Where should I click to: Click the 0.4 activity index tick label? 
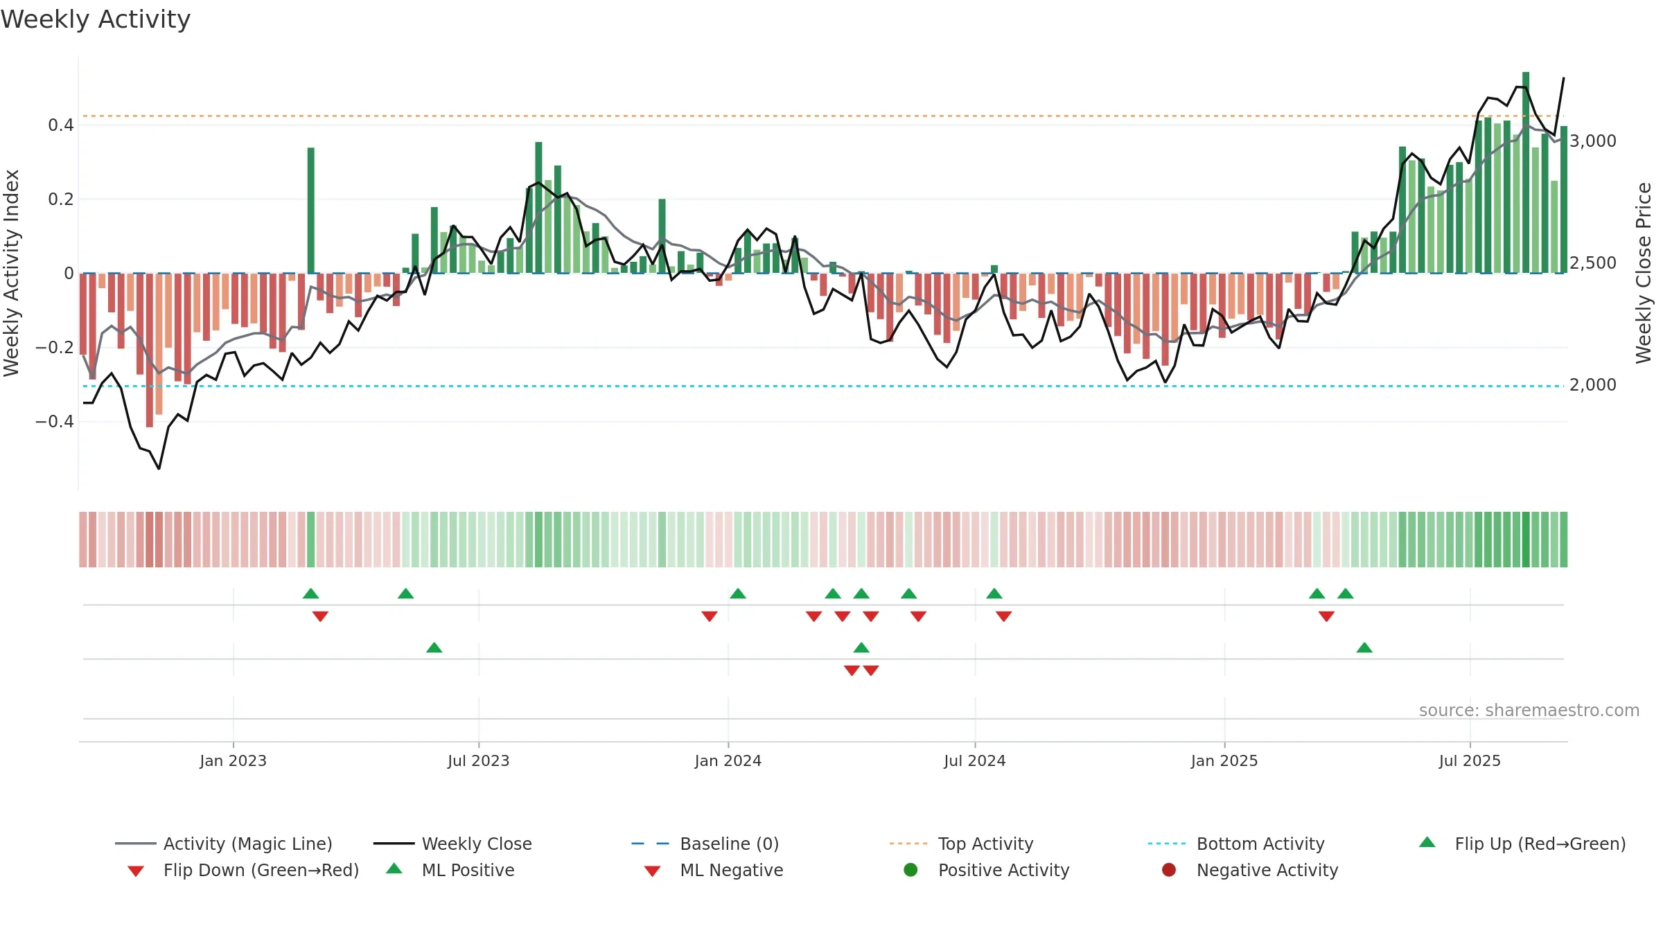point(61,125)
